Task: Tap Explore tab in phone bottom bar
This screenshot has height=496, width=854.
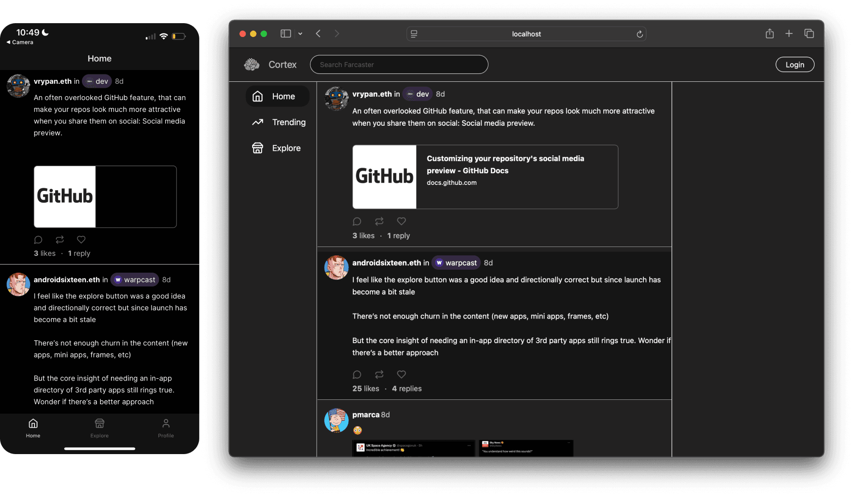Action: [100, 428]
